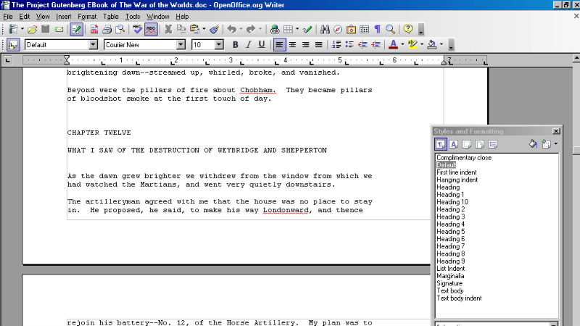580x326 pixels.
Task: Show Draw Functions icon
Action: click(x=307, y=29)
